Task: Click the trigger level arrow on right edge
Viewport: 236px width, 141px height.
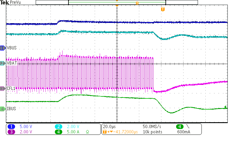Action: [226, 107]
